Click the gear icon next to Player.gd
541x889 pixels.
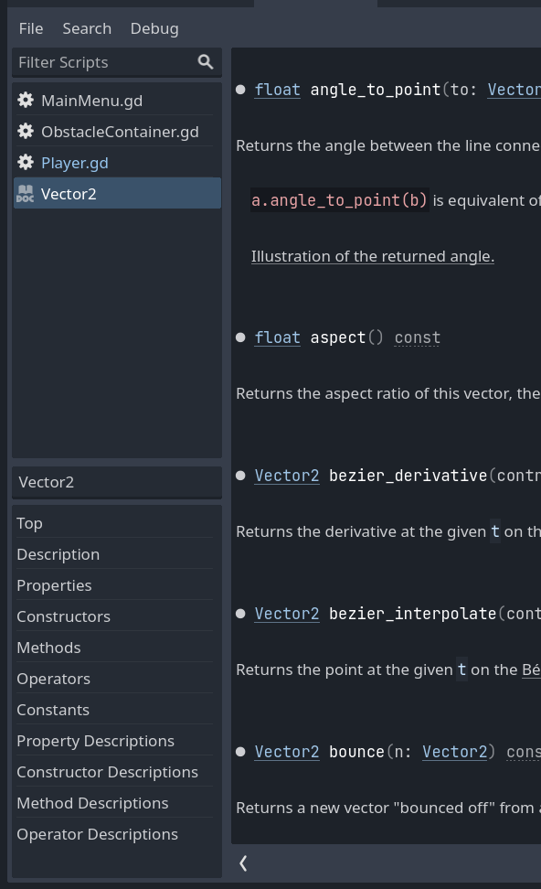(25, 162)
